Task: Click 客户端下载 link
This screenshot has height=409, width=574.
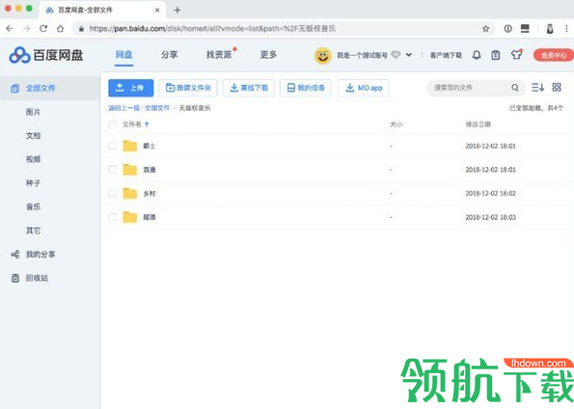Action: pos(446,55)
